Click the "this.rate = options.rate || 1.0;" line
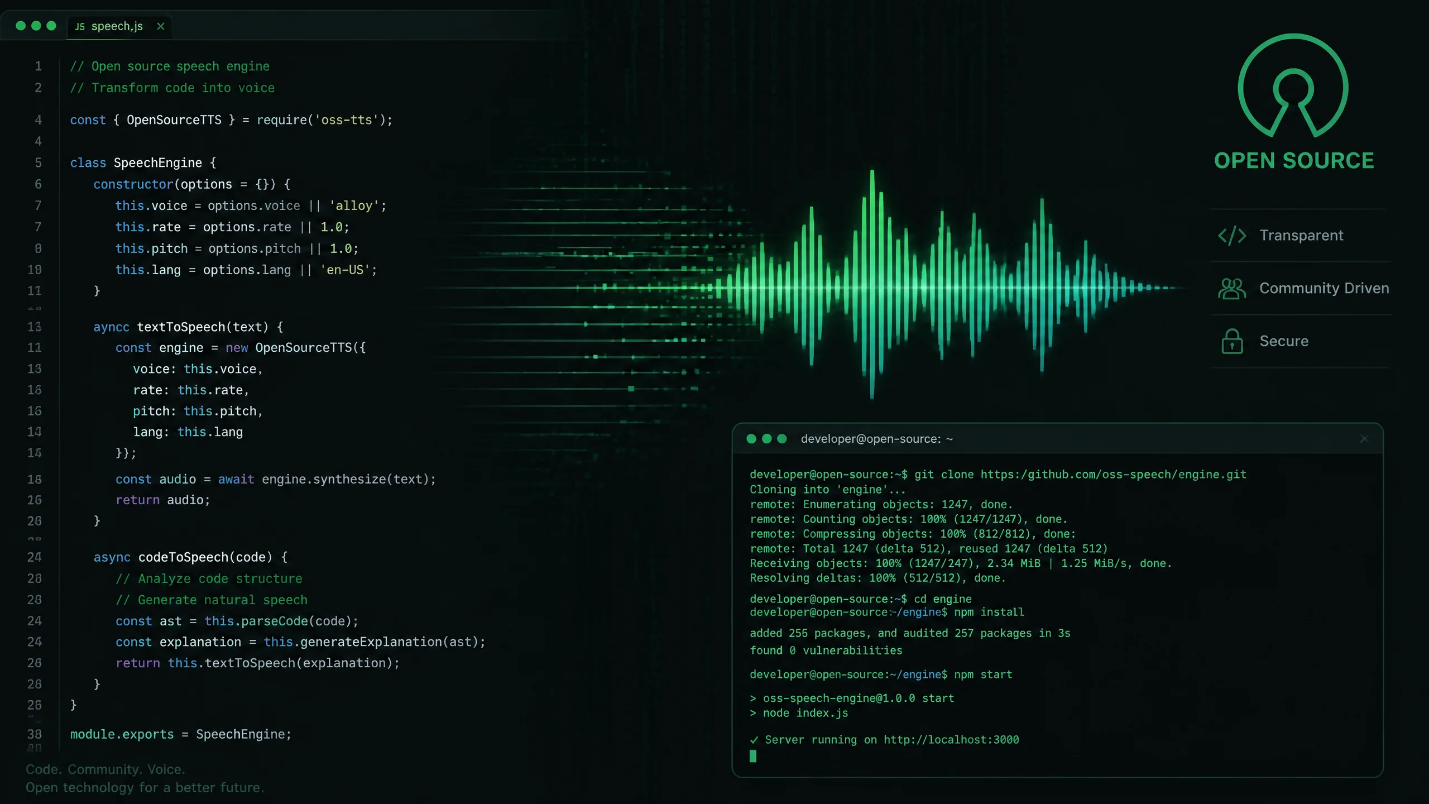 [x=232, y=227]
